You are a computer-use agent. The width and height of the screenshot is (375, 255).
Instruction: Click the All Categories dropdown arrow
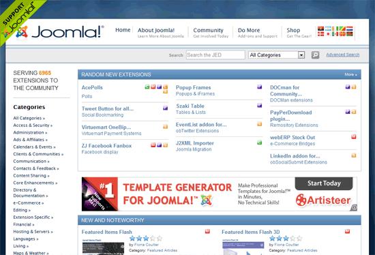coord(301,55)
